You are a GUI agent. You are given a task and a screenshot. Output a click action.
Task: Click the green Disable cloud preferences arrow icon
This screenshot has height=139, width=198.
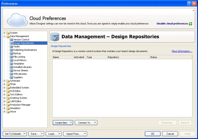click(x=191, y=24)
